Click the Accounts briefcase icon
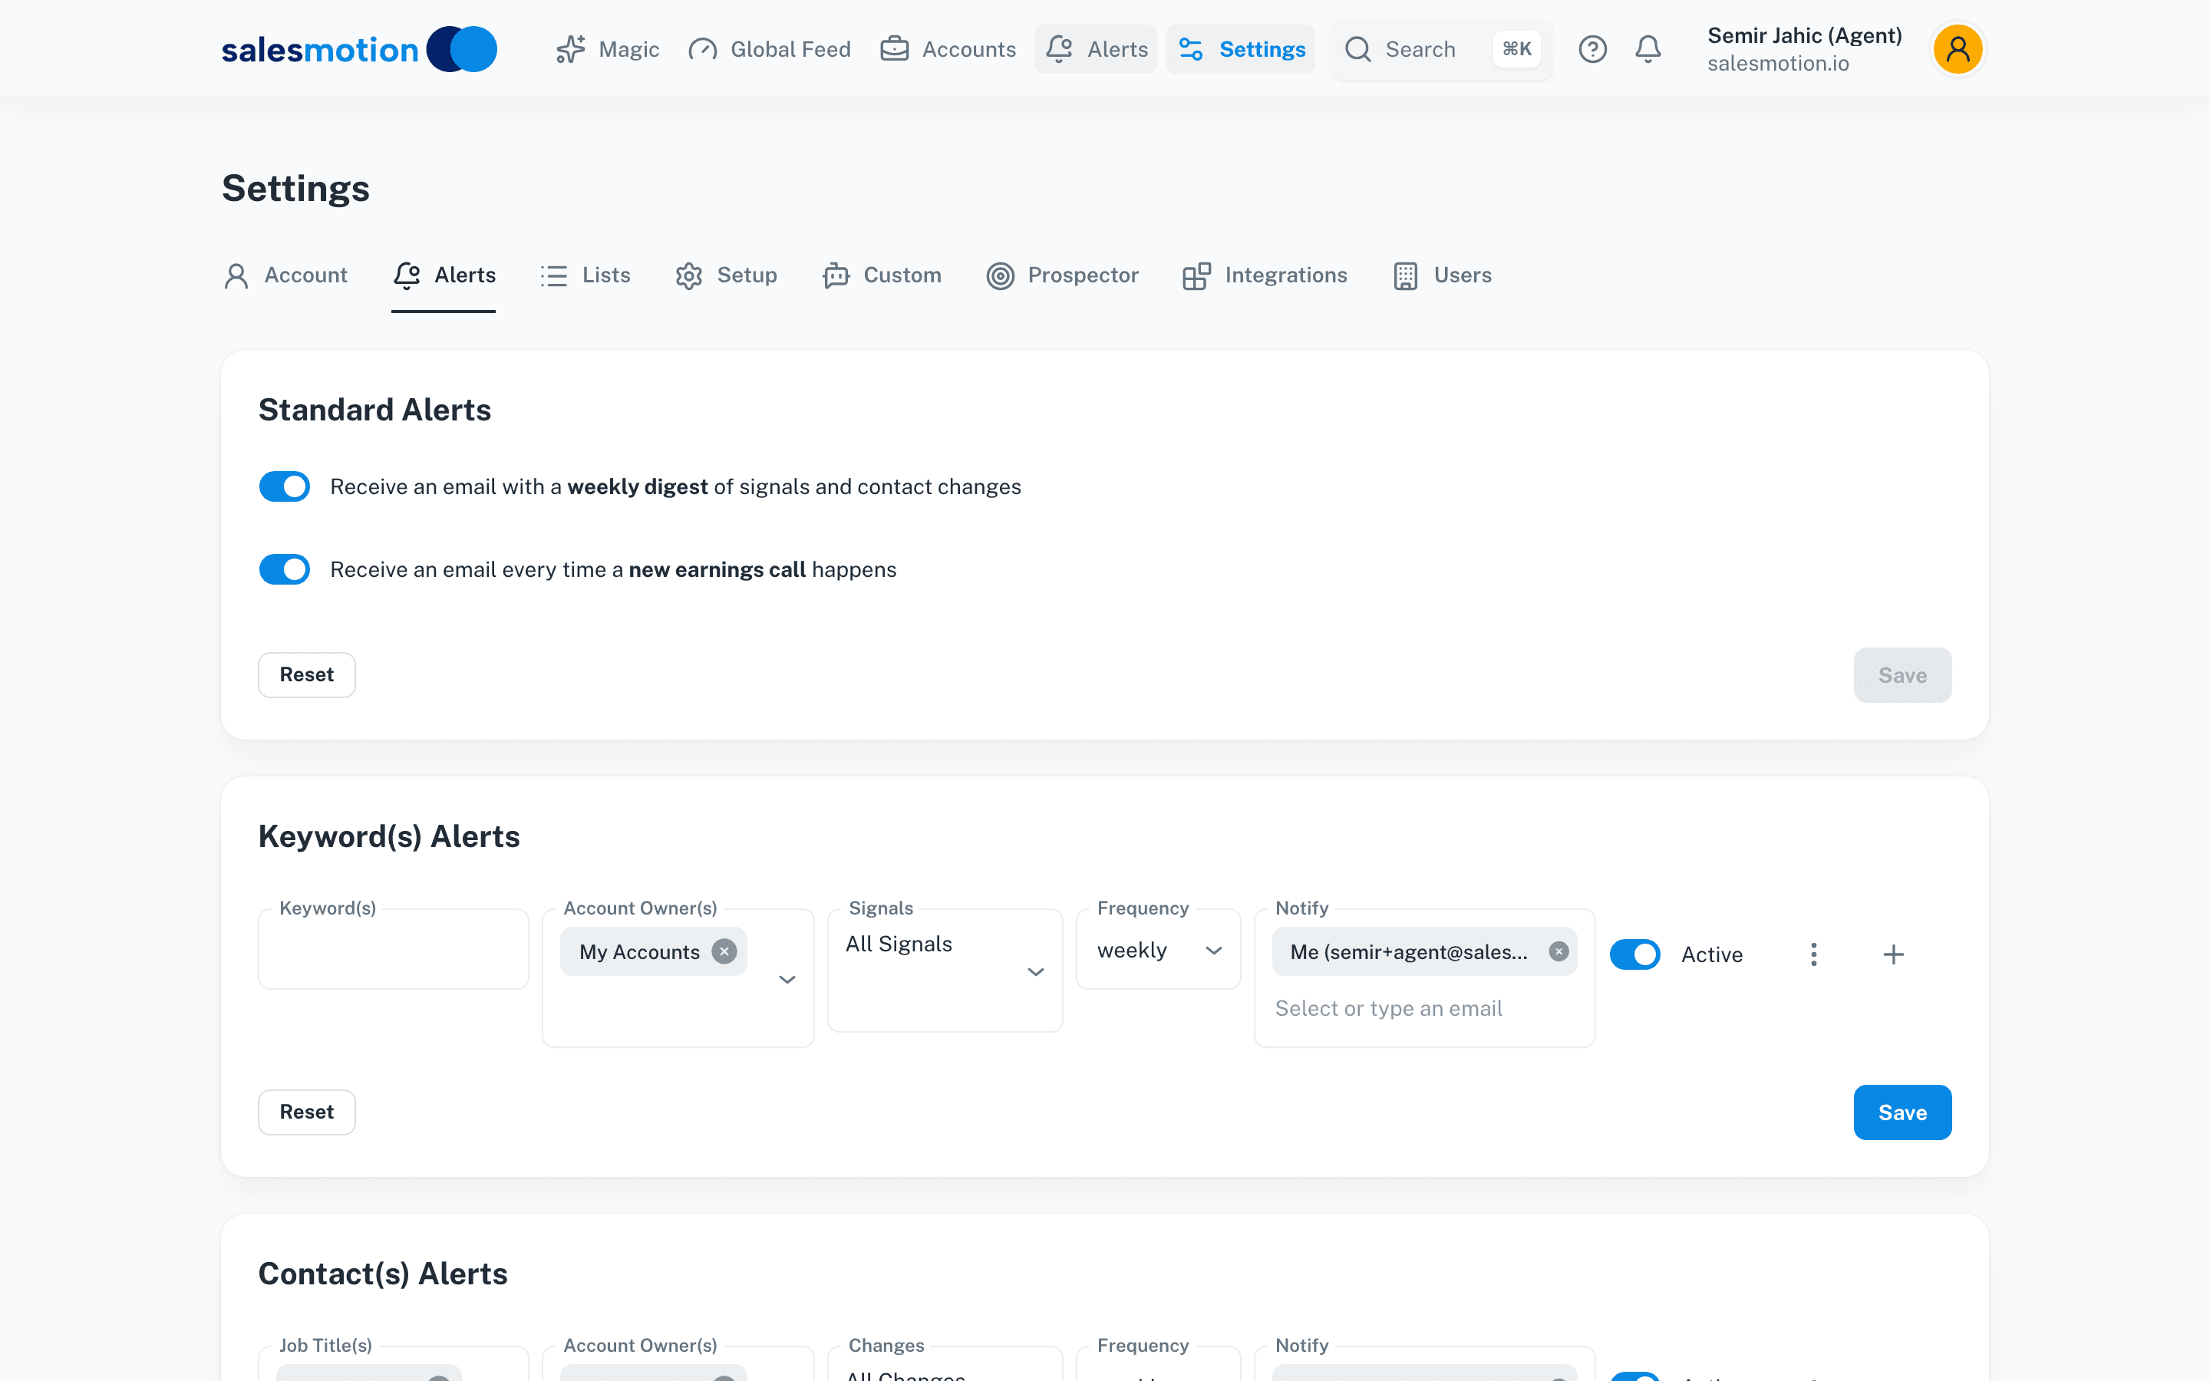 click(894, 49)
